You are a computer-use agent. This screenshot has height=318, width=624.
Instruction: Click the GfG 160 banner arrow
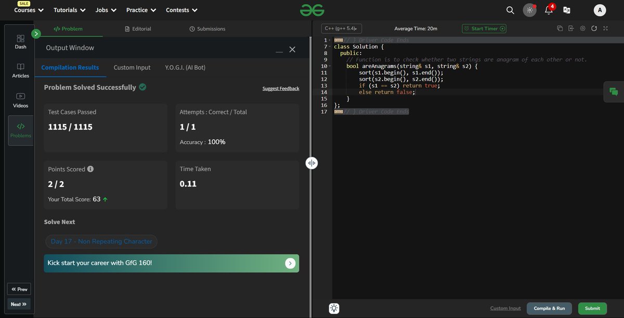tap(291, 263)
